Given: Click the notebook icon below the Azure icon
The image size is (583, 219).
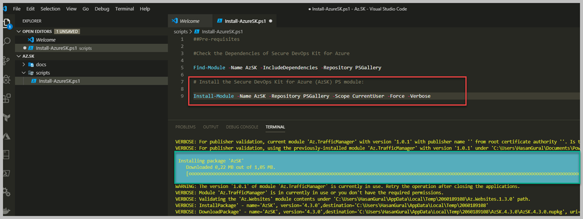Looking at the screenshot, I should [6, 155].
